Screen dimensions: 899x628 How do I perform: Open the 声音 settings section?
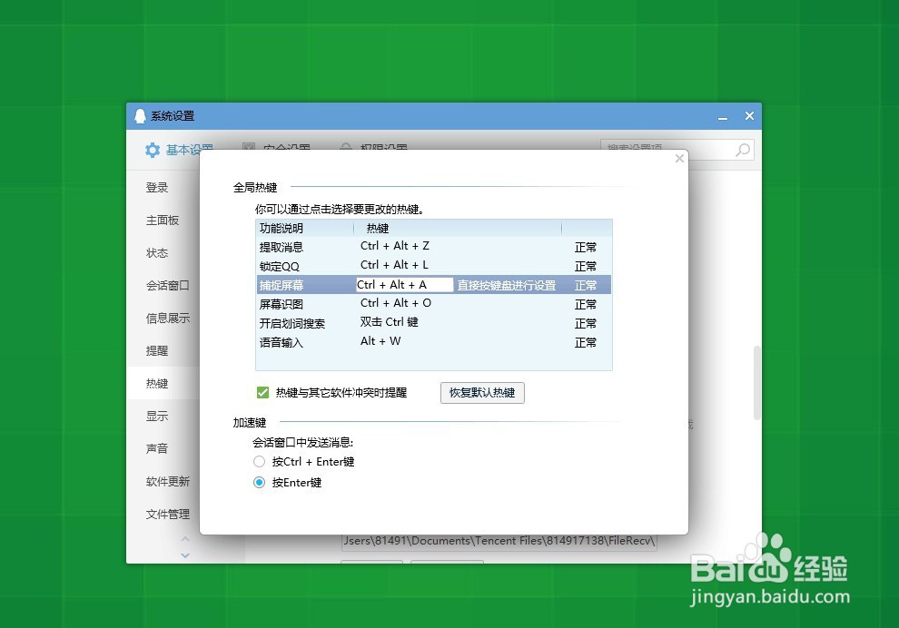pyautogui.click(x=156, y=448)
